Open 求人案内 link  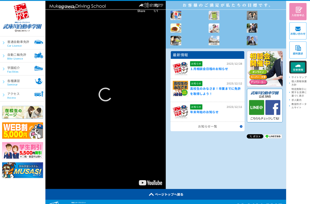point(296,100)
